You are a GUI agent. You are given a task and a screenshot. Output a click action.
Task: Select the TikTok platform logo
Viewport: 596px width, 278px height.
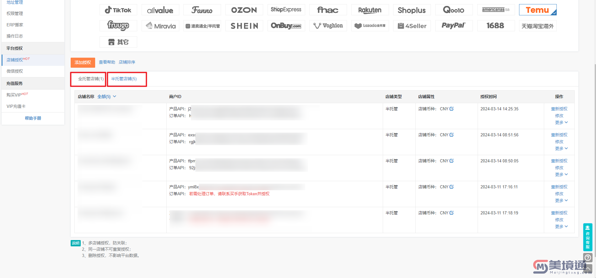(x=118, y=10)
